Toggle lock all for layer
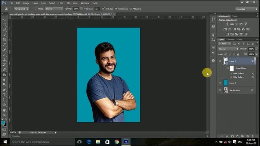 pos(238,54)
